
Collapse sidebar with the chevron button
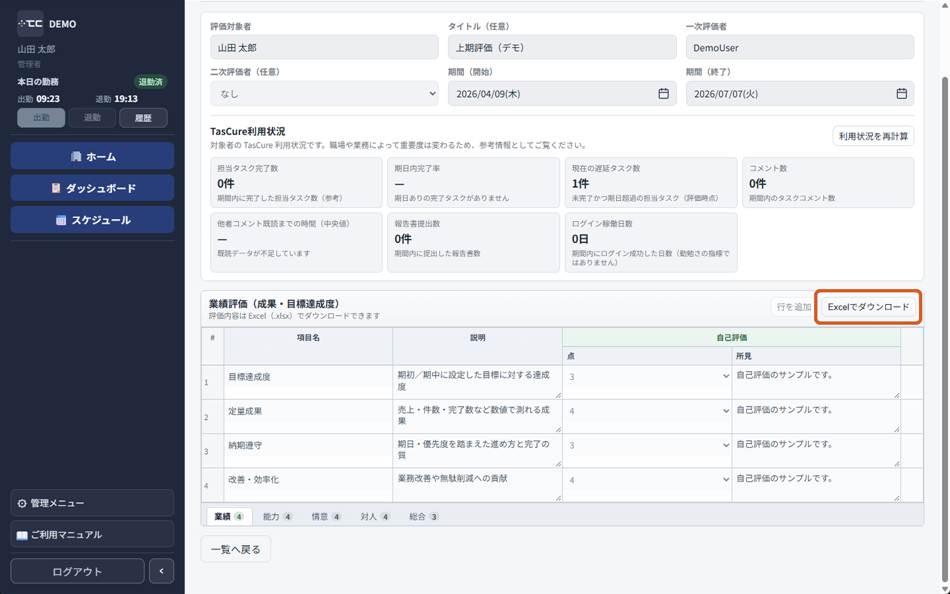pyautogui.click(x=162, y=571)
